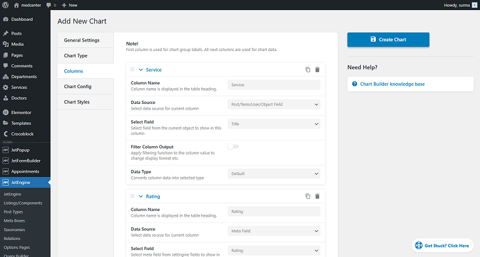Image resolution: width=480 pixels, height=257 pixels.
Task: Open Service Data Type Default dropdown
Action: 274,174
